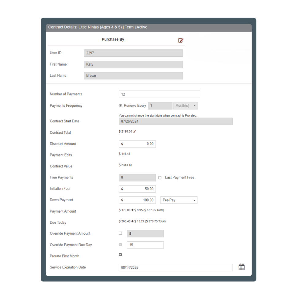The width and height of the screenshot is (292, 292).
Task: Disable Prorate First Month
Action: pyautogui.click(x=121, y=254)
